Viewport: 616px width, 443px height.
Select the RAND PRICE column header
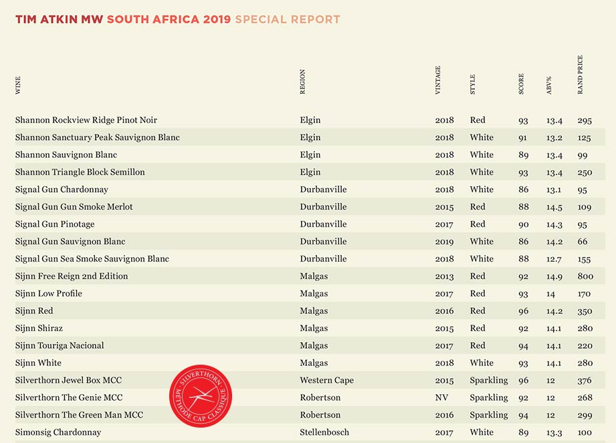click(581, 75)
